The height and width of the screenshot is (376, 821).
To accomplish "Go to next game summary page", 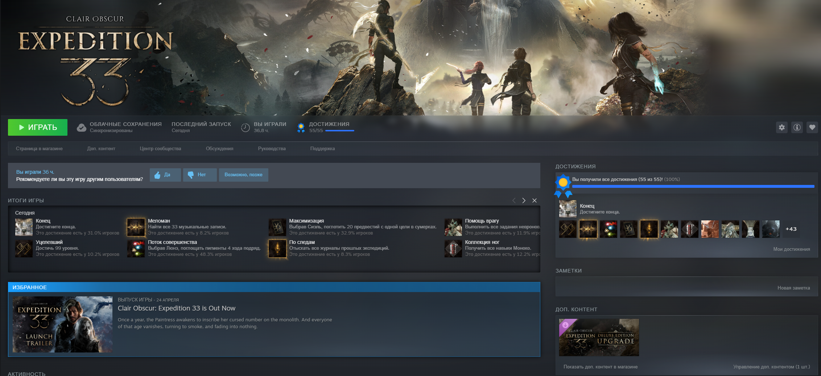I will tap(524, 200).
